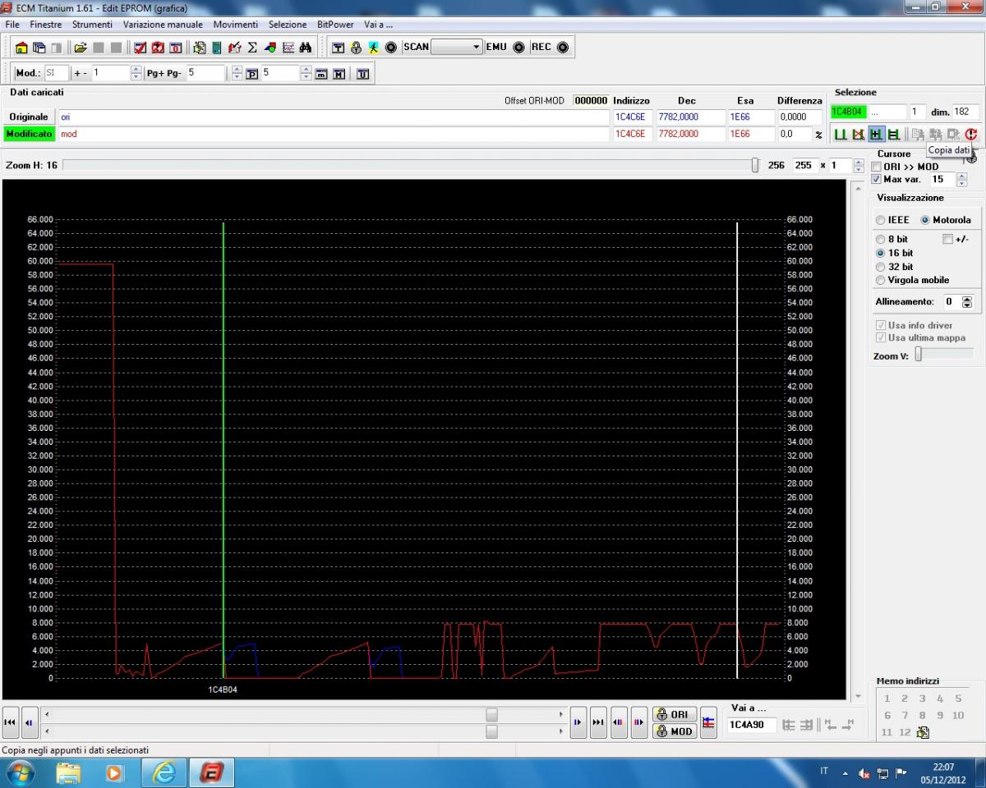Screen dimensions: 986x788
Task: Click the teal ECU chip icon
Action: 216,48
